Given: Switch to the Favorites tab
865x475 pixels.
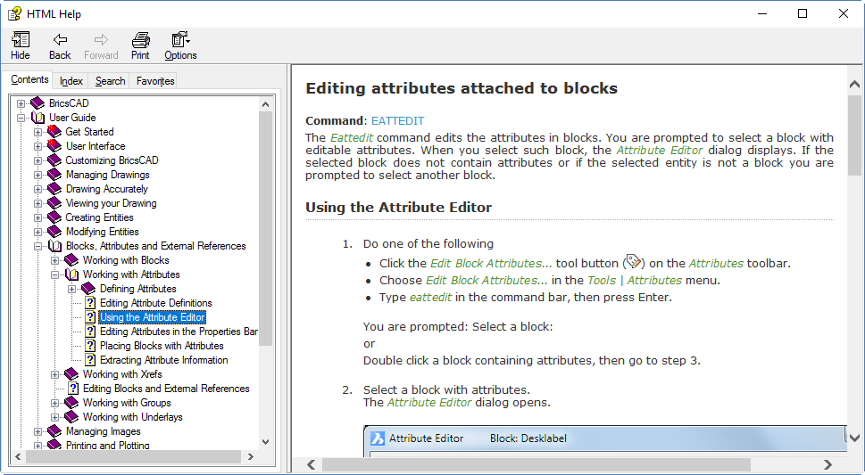Looking at the screenshot, I should tap(155, 81).
